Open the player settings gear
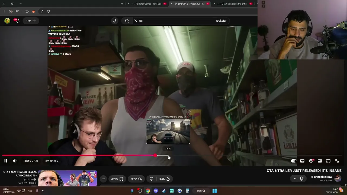Screen dimensions: 347x195 pyautogui.click(x=311, y=161)
